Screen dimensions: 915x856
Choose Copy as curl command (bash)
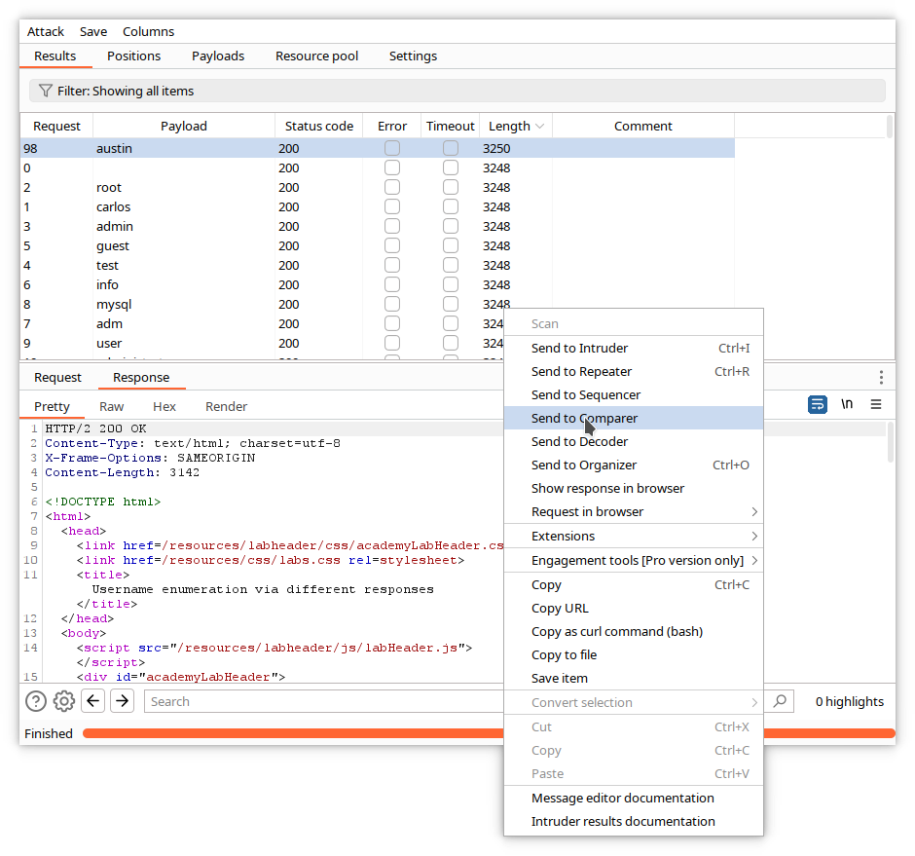click(x=617, y=631)
